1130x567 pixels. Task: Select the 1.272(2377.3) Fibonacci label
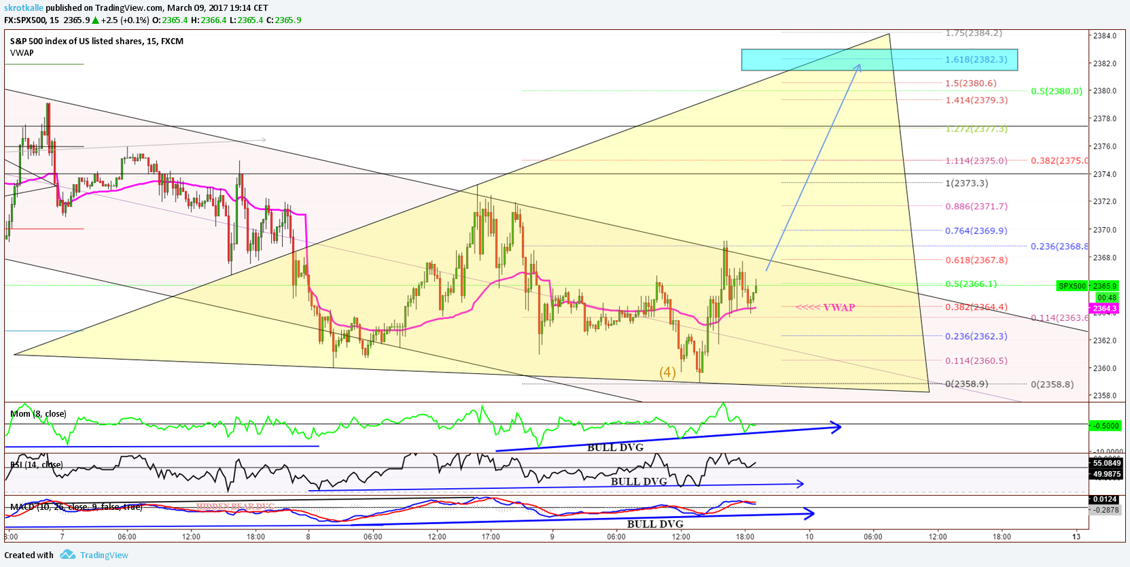pyautogui.click(x=976, y=128)
